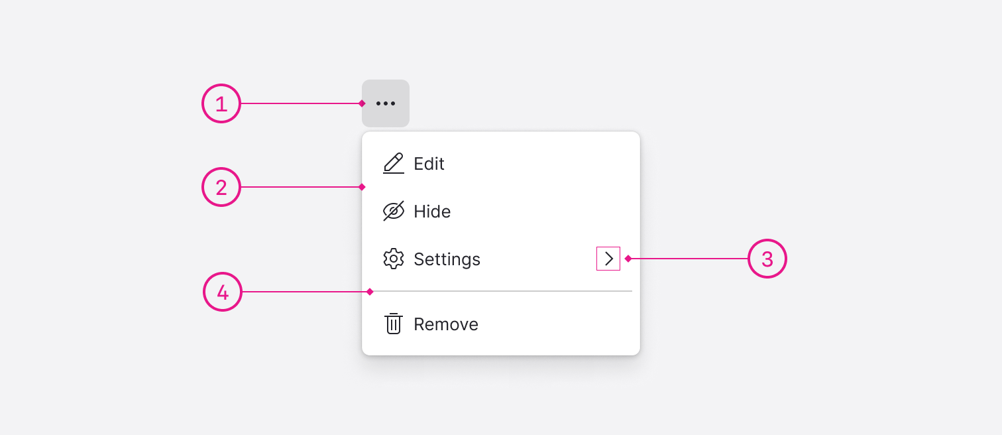1002x435 pixels.
Task: Open the Settings menu item label
Action: point(447,259)
